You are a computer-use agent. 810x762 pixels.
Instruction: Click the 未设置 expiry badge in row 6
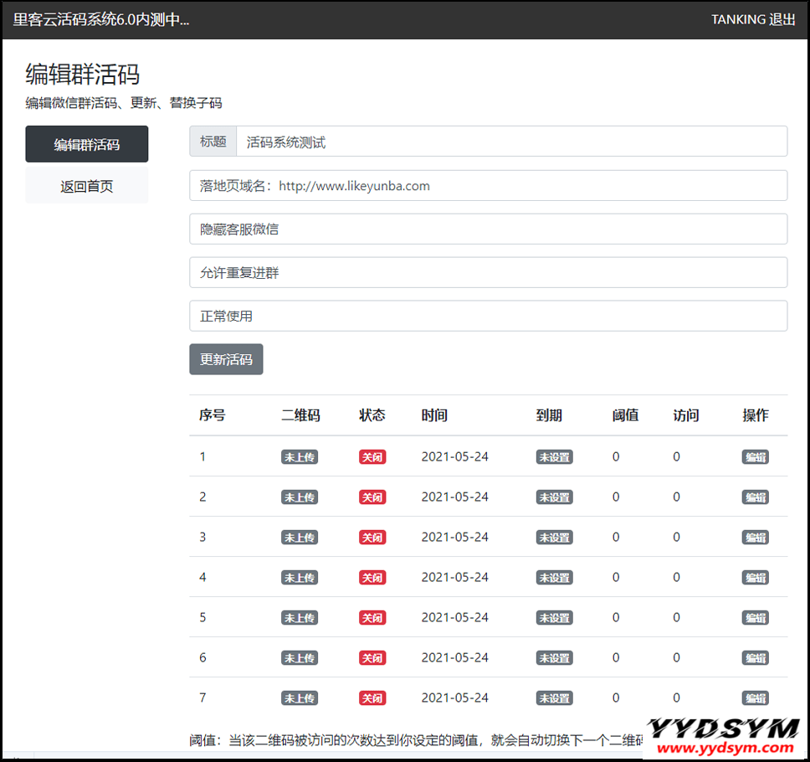coord(554,658)
